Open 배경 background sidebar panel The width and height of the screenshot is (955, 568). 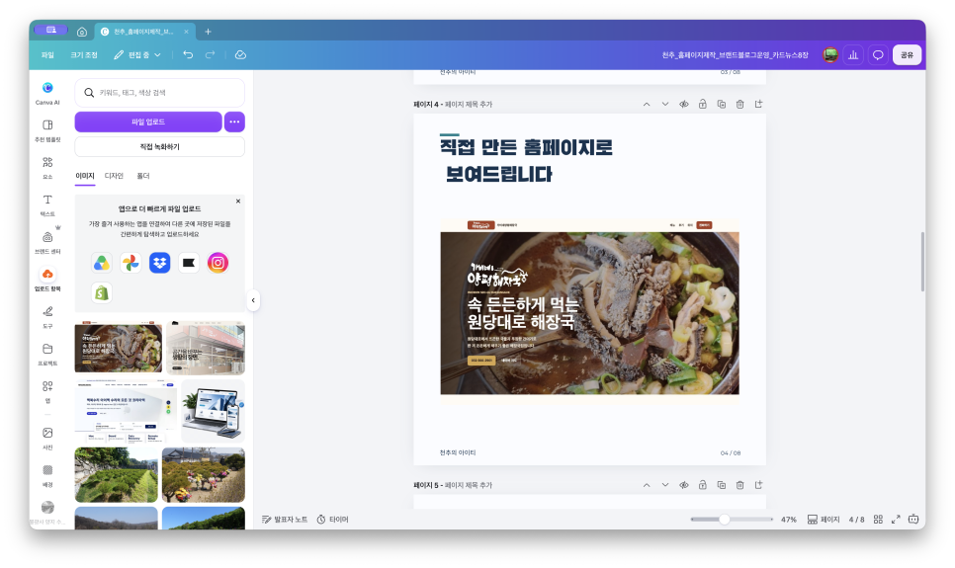pos(47,475)
